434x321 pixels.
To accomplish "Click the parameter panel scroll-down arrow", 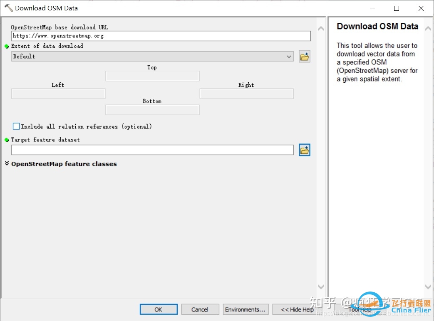I will (x=321, y=287).
